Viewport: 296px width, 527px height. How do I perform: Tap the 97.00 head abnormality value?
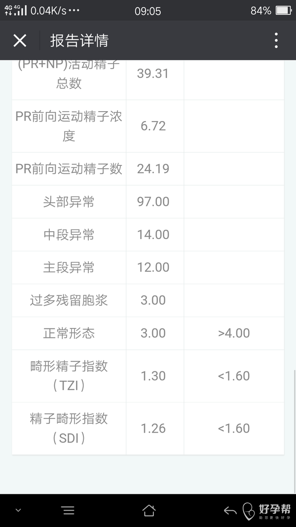click(x=153, y=202)
